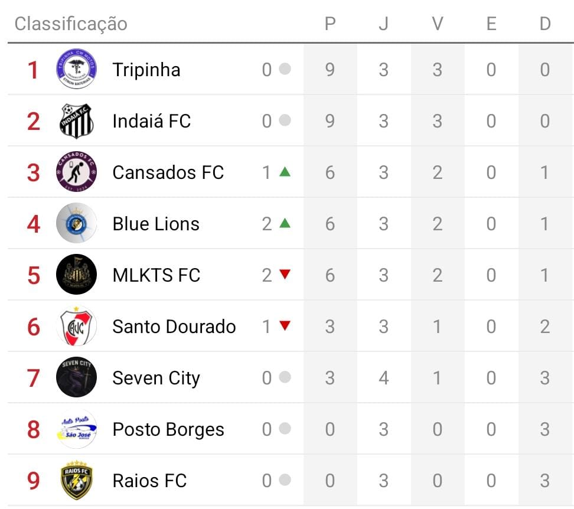
Task: Click the gray dot next to Tripinha
Action: [285, 69]
